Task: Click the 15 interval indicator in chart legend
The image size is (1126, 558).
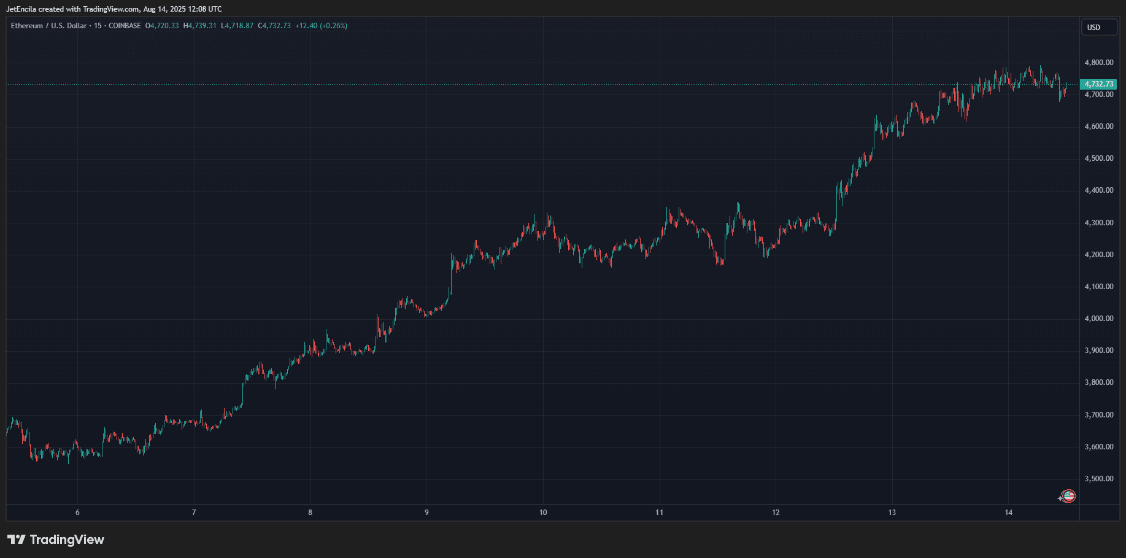Action: click(98, 26)
